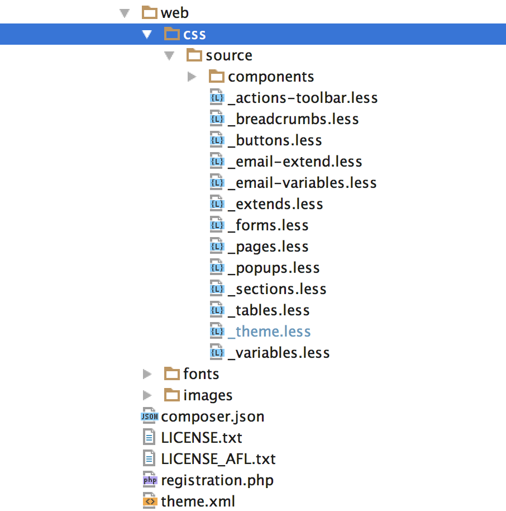Select file name _variables.less

[x=279, y=353]
